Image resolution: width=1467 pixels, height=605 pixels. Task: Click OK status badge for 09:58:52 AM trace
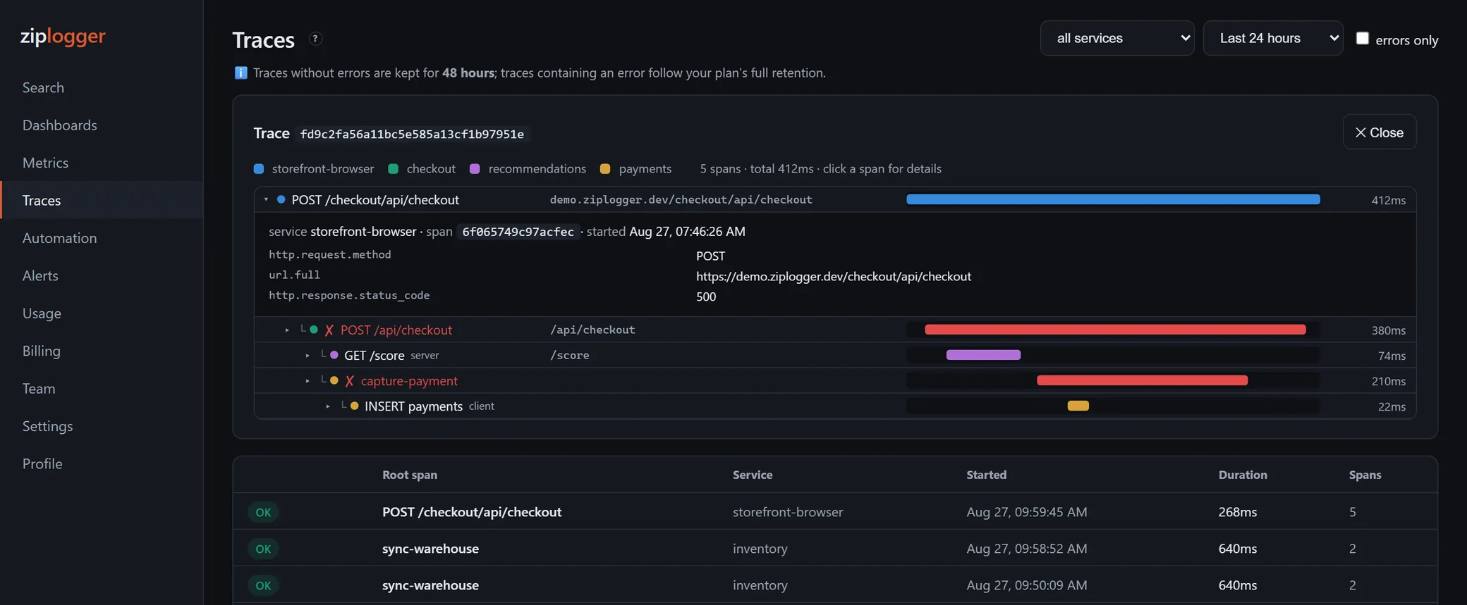(x=263, y=549)
